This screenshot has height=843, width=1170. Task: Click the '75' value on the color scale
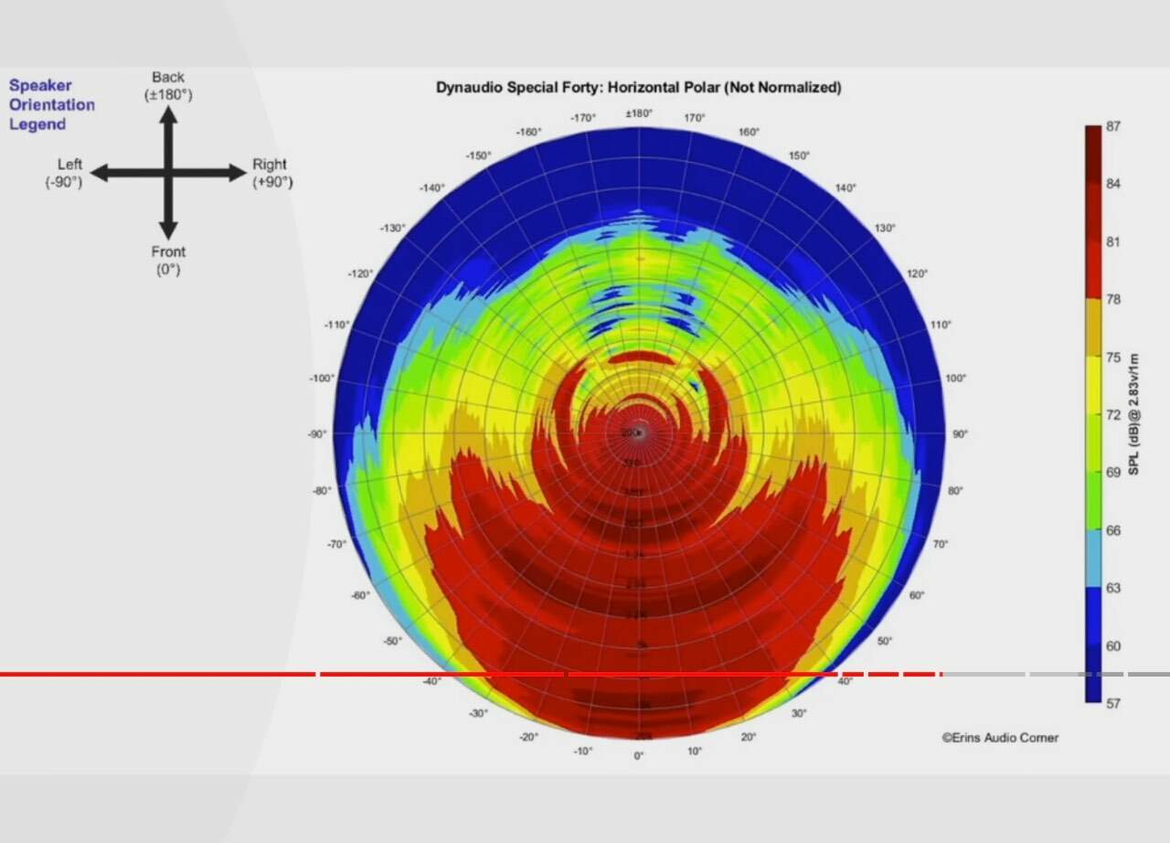coord(1112,357)
